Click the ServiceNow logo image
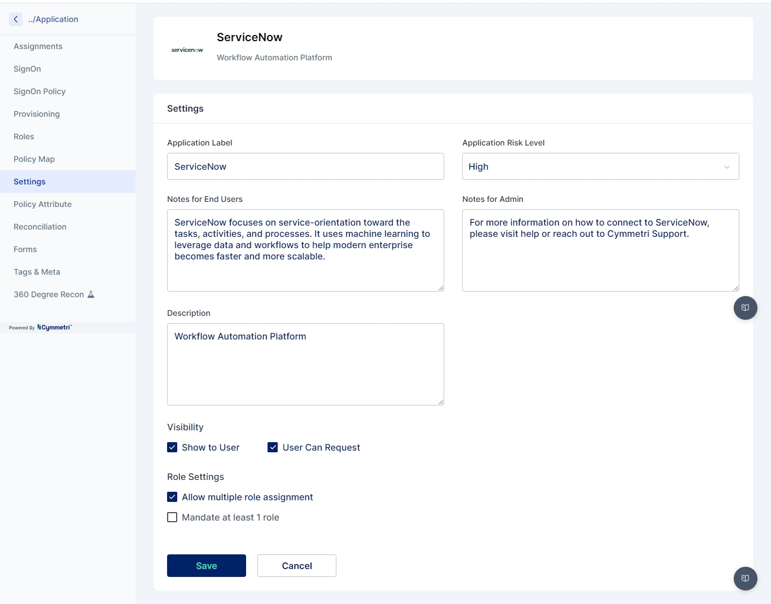This screenshot has width=771, height=604. point(187,50)
